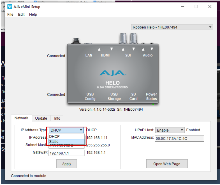Click the MAC Address field
The height and width of the screenshot is (185, 220).
click(x=179, y=138)
